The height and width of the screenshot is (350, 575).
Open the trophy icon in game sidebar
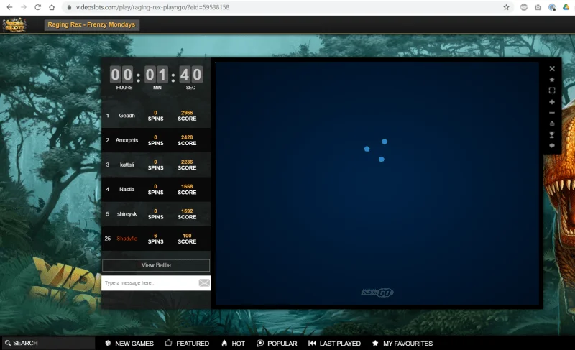(552, 135)
